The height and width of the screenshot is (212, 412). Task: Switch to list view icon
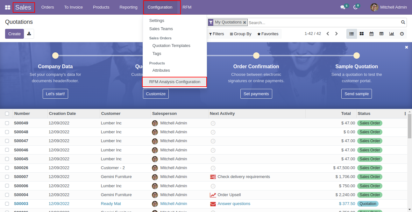(352, 34)
